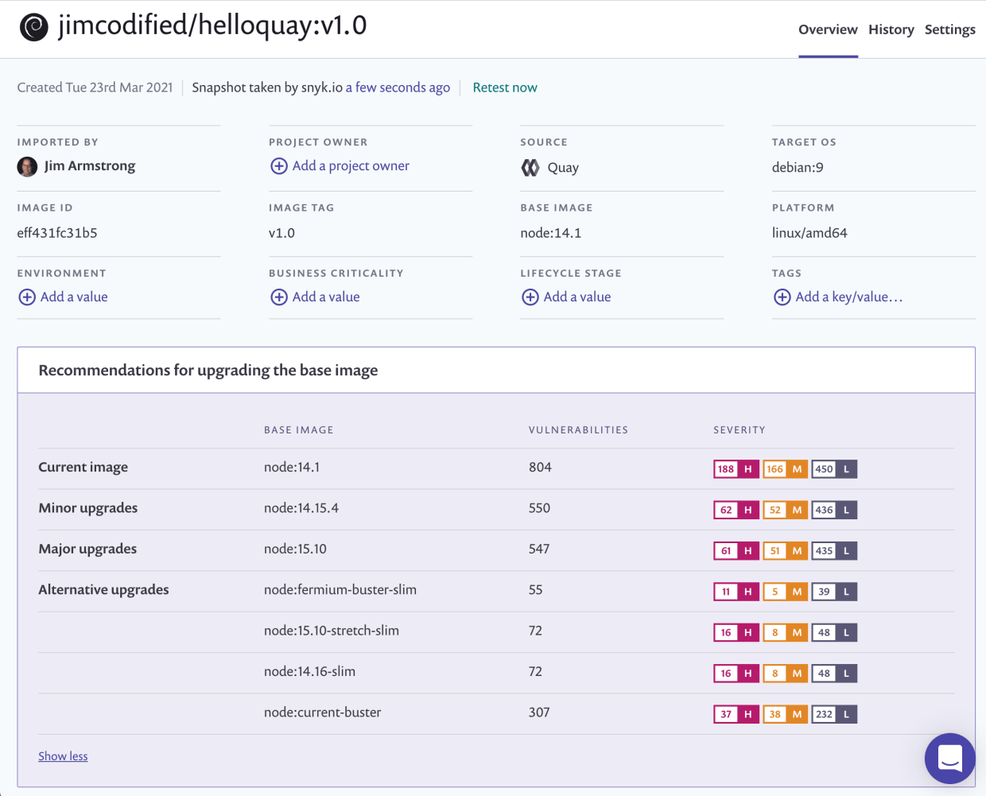Collapse the list with Show less

[x=63, y=756]
